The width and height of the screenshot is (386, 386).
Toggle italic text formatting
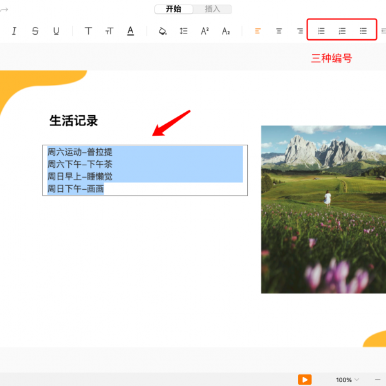click(x=14, y=31)
